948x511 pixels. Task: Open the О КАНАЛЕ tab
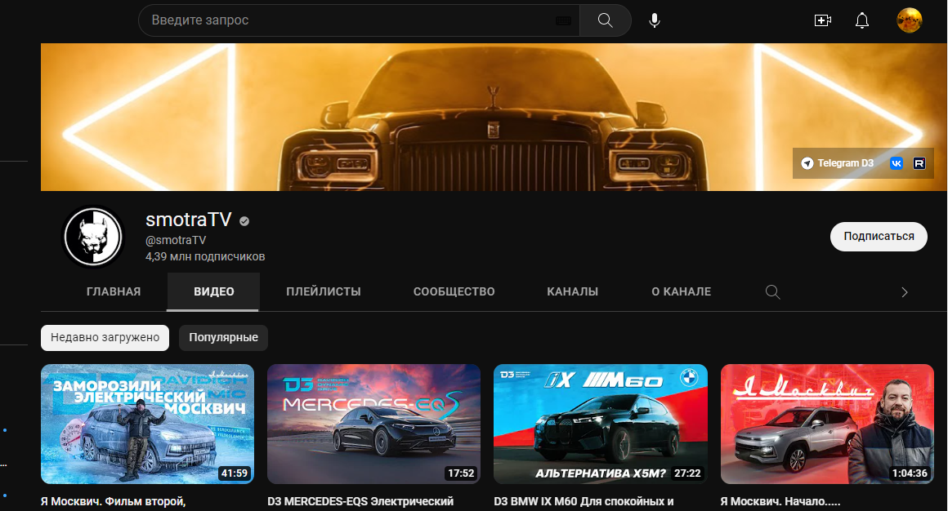682,291
